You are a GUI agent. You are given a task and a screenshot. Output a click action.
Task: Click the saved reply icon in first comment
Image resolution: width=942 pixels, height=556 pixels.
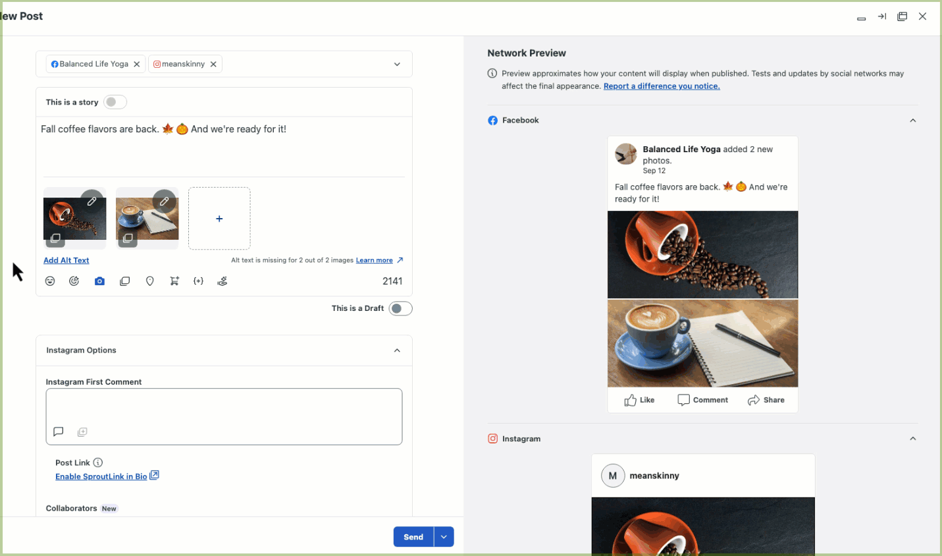[59, 431]
